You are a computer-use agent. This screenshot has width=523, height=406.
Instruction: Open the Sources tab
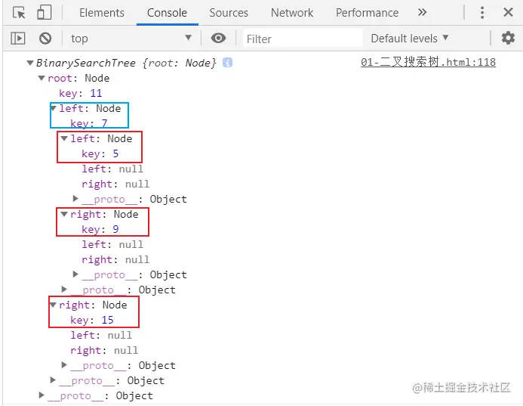229,13
